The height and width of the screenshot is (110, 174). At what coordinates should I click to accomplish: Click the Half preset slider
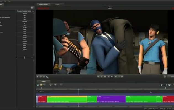pyautogui.click(x=25, y=17)
